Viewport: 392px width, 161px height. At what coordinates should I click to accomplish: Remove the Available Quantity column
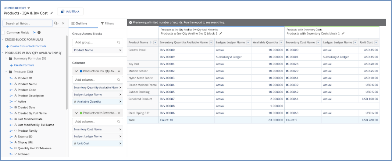120,102
